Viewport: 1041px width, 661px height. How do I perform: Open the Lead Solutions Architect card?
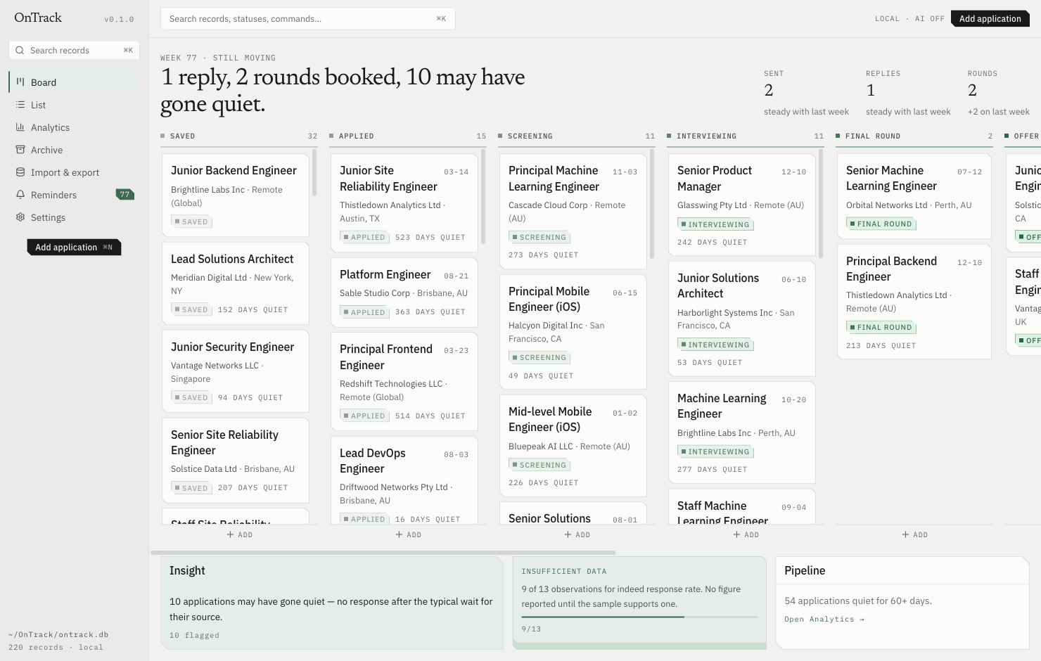(x=236, y=283)
